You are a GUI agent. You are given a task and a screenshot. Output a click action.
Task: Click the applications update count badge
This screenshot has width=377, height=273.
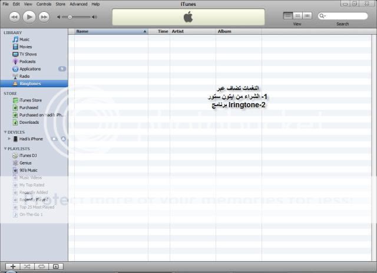[x=62, y=69]
